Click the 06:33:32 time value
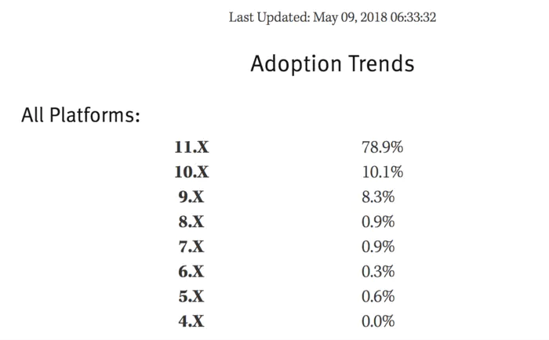The width and height of the screenshot is (549, 340). pos(410,16)
